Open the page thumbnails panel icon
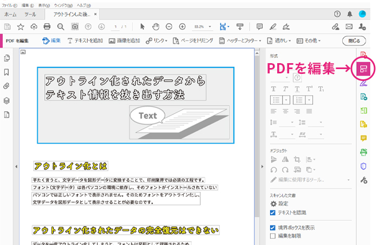The image size is (379, 245). (x=6, y=58)
